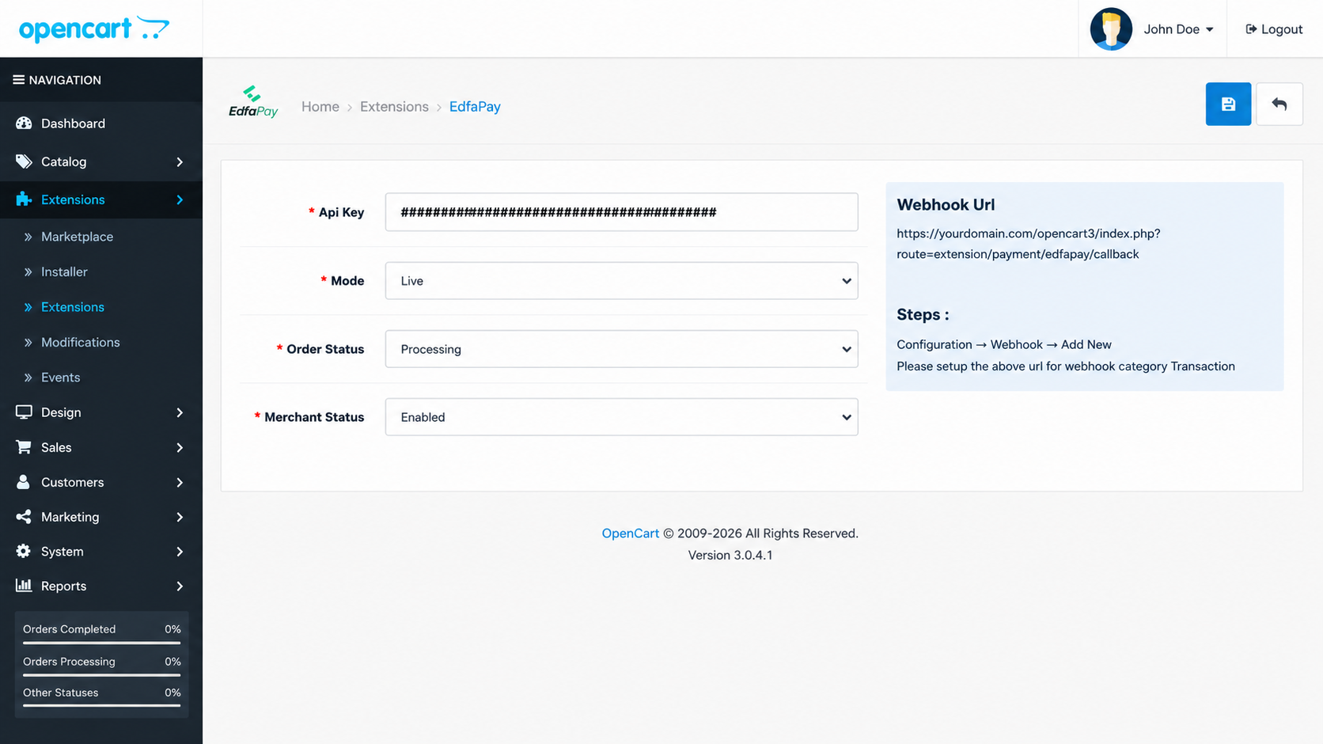This screenshot has width=1323, height=744.
Task: Click the Dashboard gauge icon
Action: [x=24, y=123]
